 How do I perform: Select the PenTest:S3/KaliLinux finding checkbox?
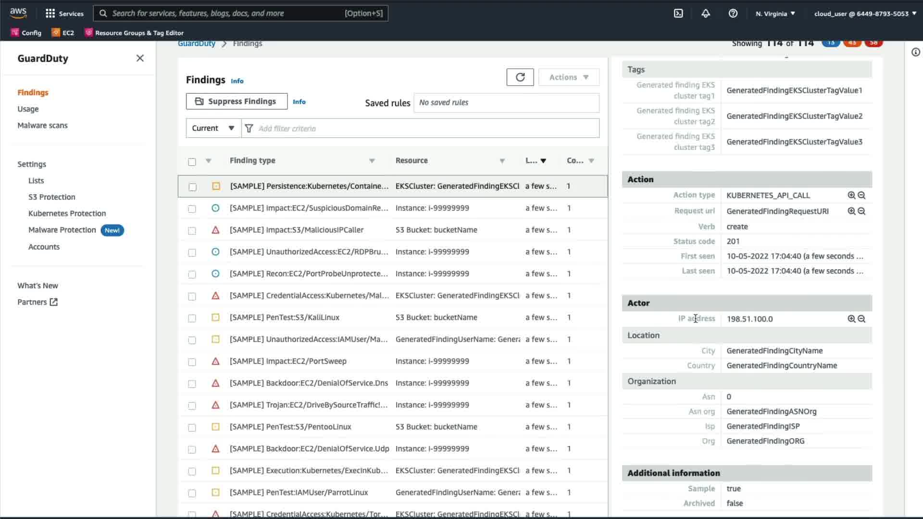pos(192,318)
